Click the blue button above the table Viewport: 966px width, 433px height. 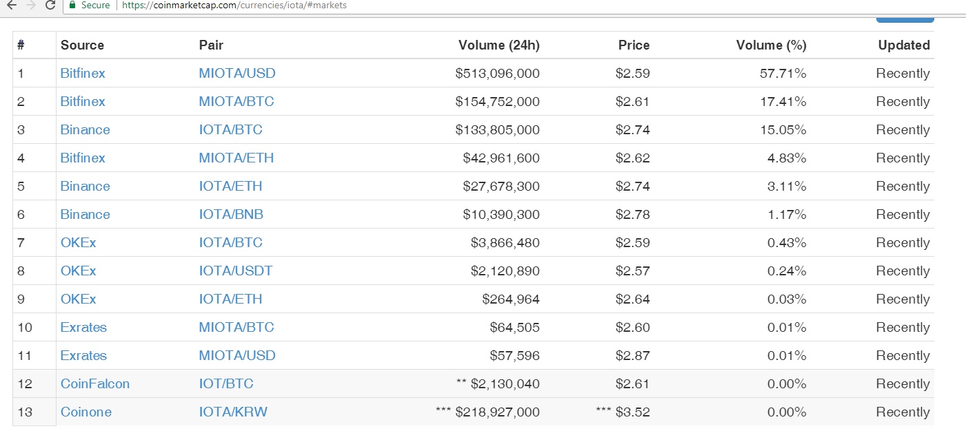[x=905, y=20]
